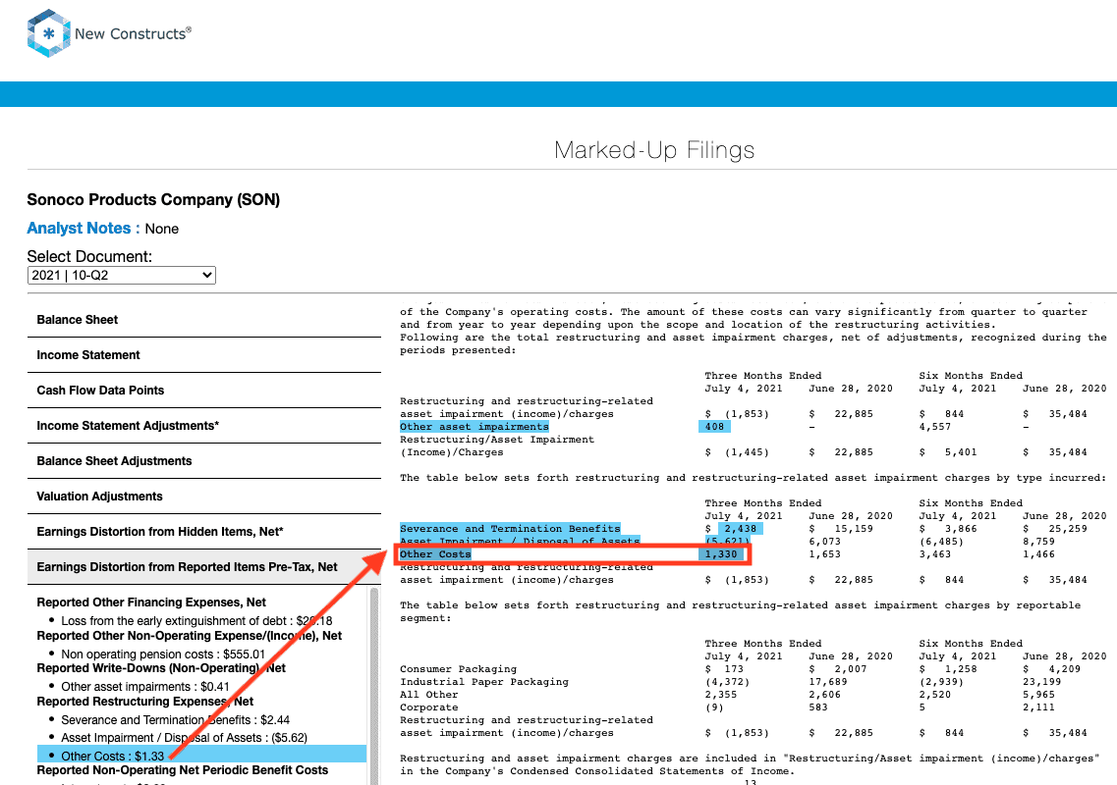This screenshot has width=1117, height=785.
Task: Click the Corporate row label in segment table
Action: click(x=429, y=707)
